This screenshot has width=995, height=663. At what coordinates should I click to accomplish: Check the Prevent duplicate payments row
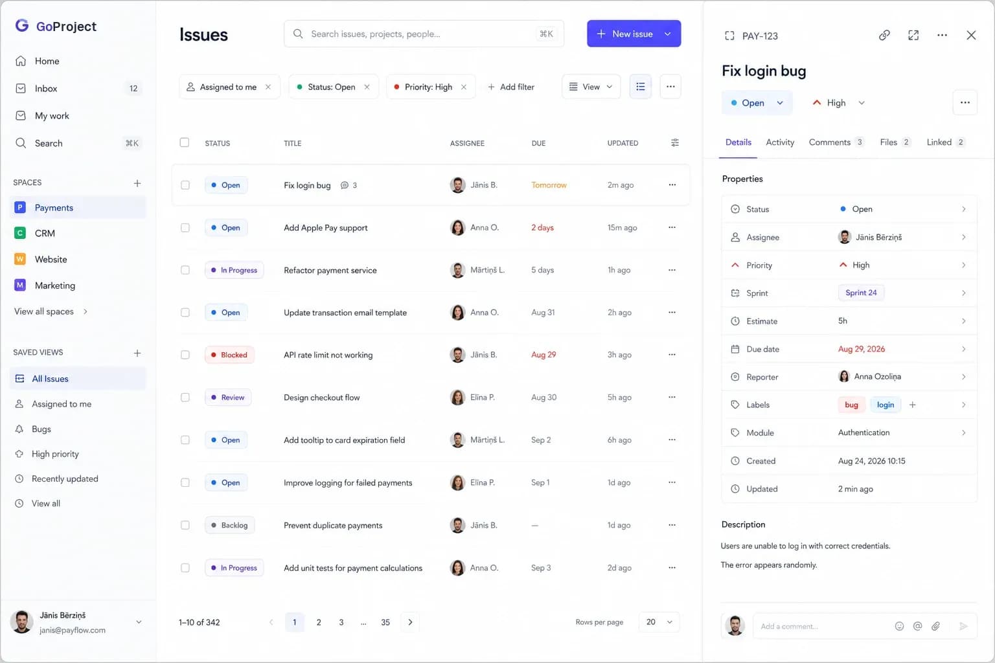pyautogui.click(x=185, y=525)
